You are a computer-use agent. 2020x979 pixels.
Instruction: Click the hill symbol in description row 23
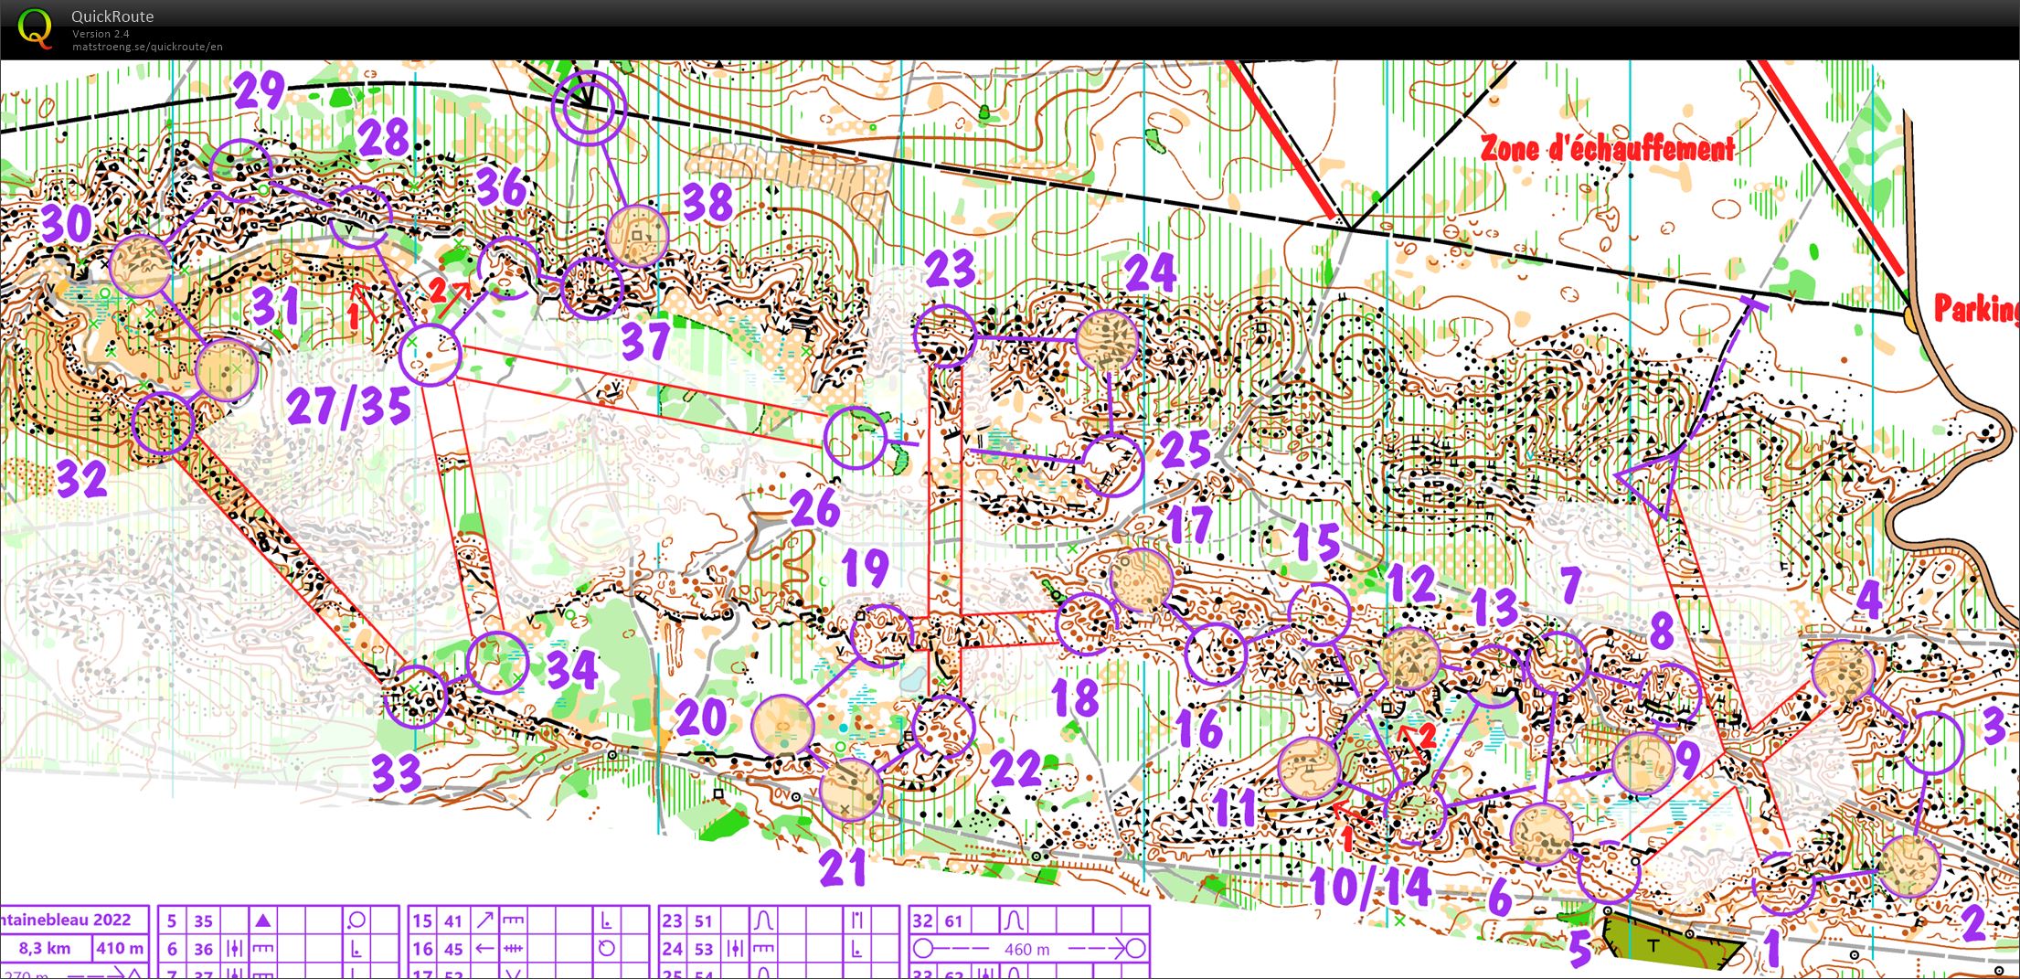[764, 921]
